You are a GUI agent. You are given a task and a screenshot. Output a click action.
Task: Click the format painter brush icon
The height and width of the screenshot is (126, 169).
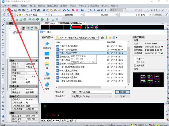point(59,10)
